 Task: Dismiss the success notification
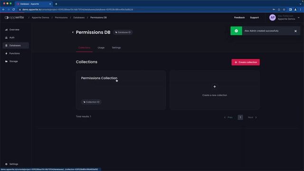[295, 31]
